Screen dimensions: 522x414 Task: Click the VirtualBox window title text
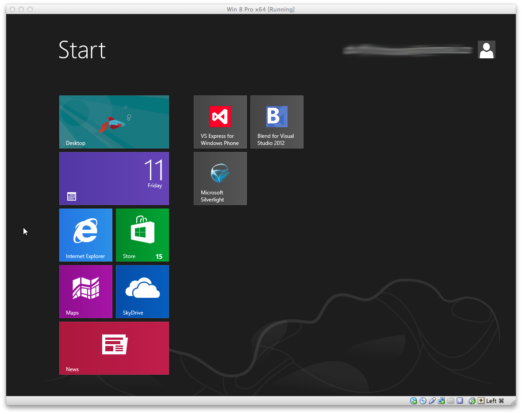click(261, 9)
